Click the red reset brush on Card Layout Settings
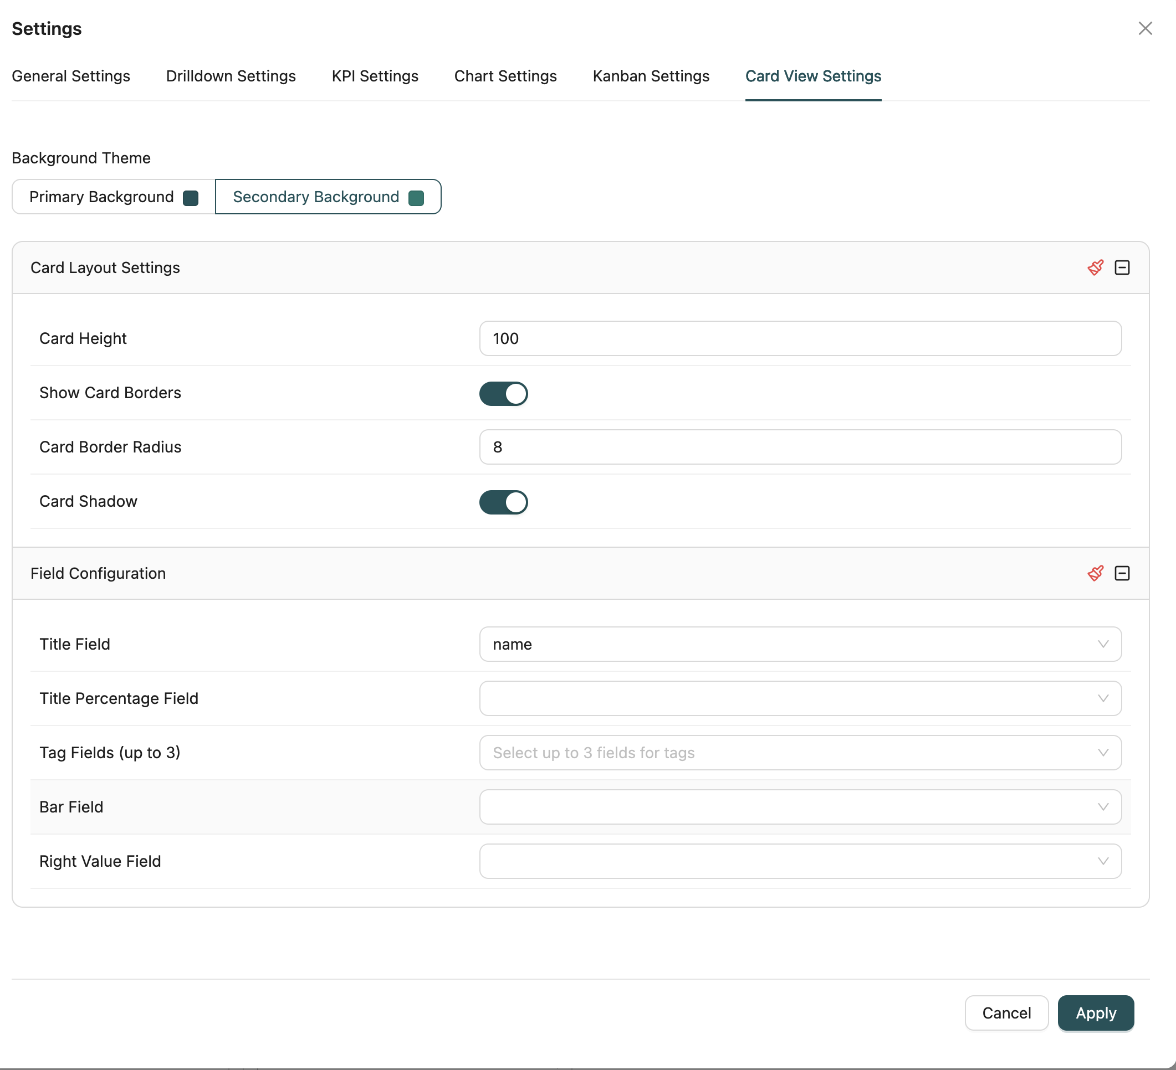Screen dimensions: 1176x1070 [1096, 267]
